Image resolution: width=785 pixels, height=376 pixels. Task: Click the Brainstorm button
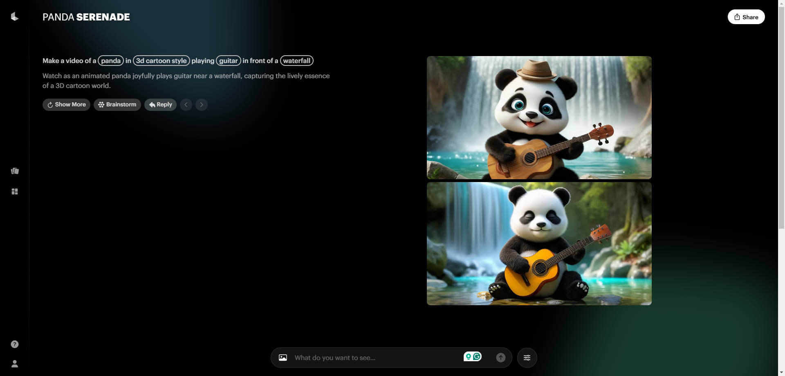(x=117, y=105)
